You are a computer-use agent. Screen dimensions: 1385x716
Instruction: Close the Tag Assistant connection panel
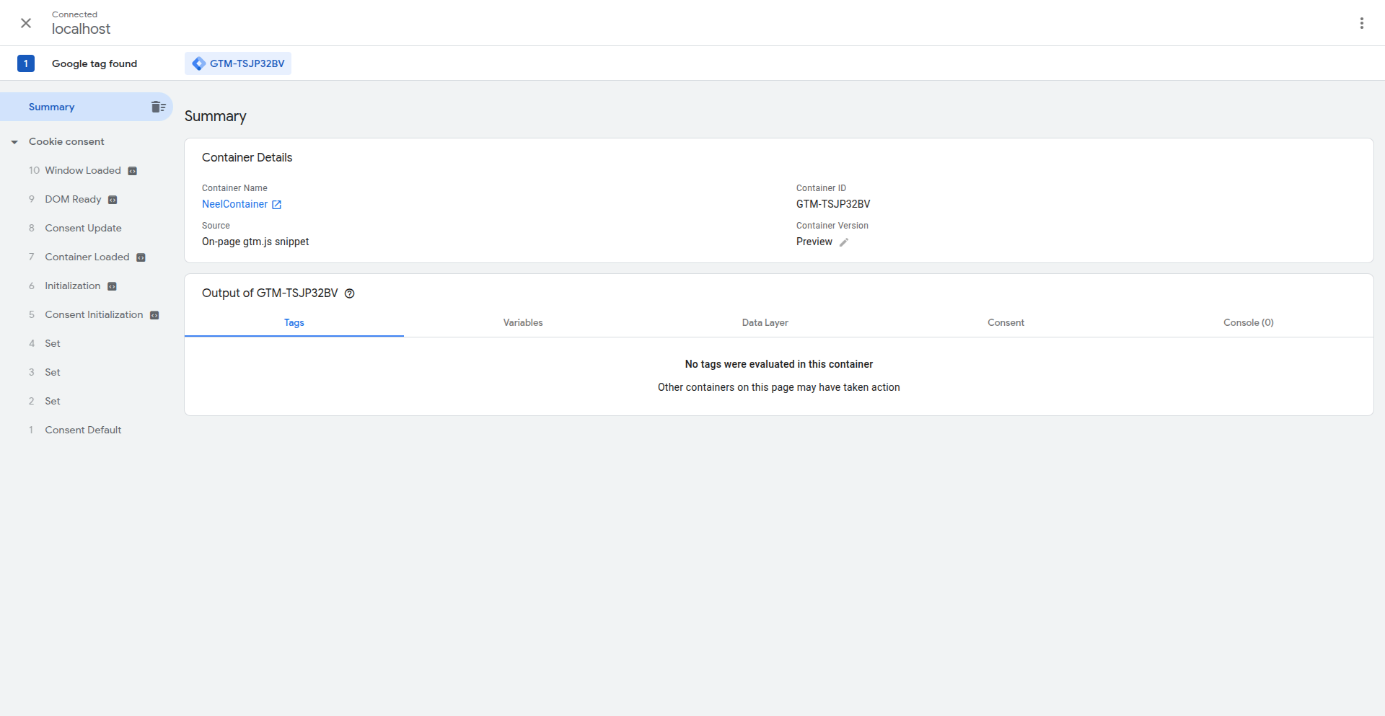pos(26,23)
